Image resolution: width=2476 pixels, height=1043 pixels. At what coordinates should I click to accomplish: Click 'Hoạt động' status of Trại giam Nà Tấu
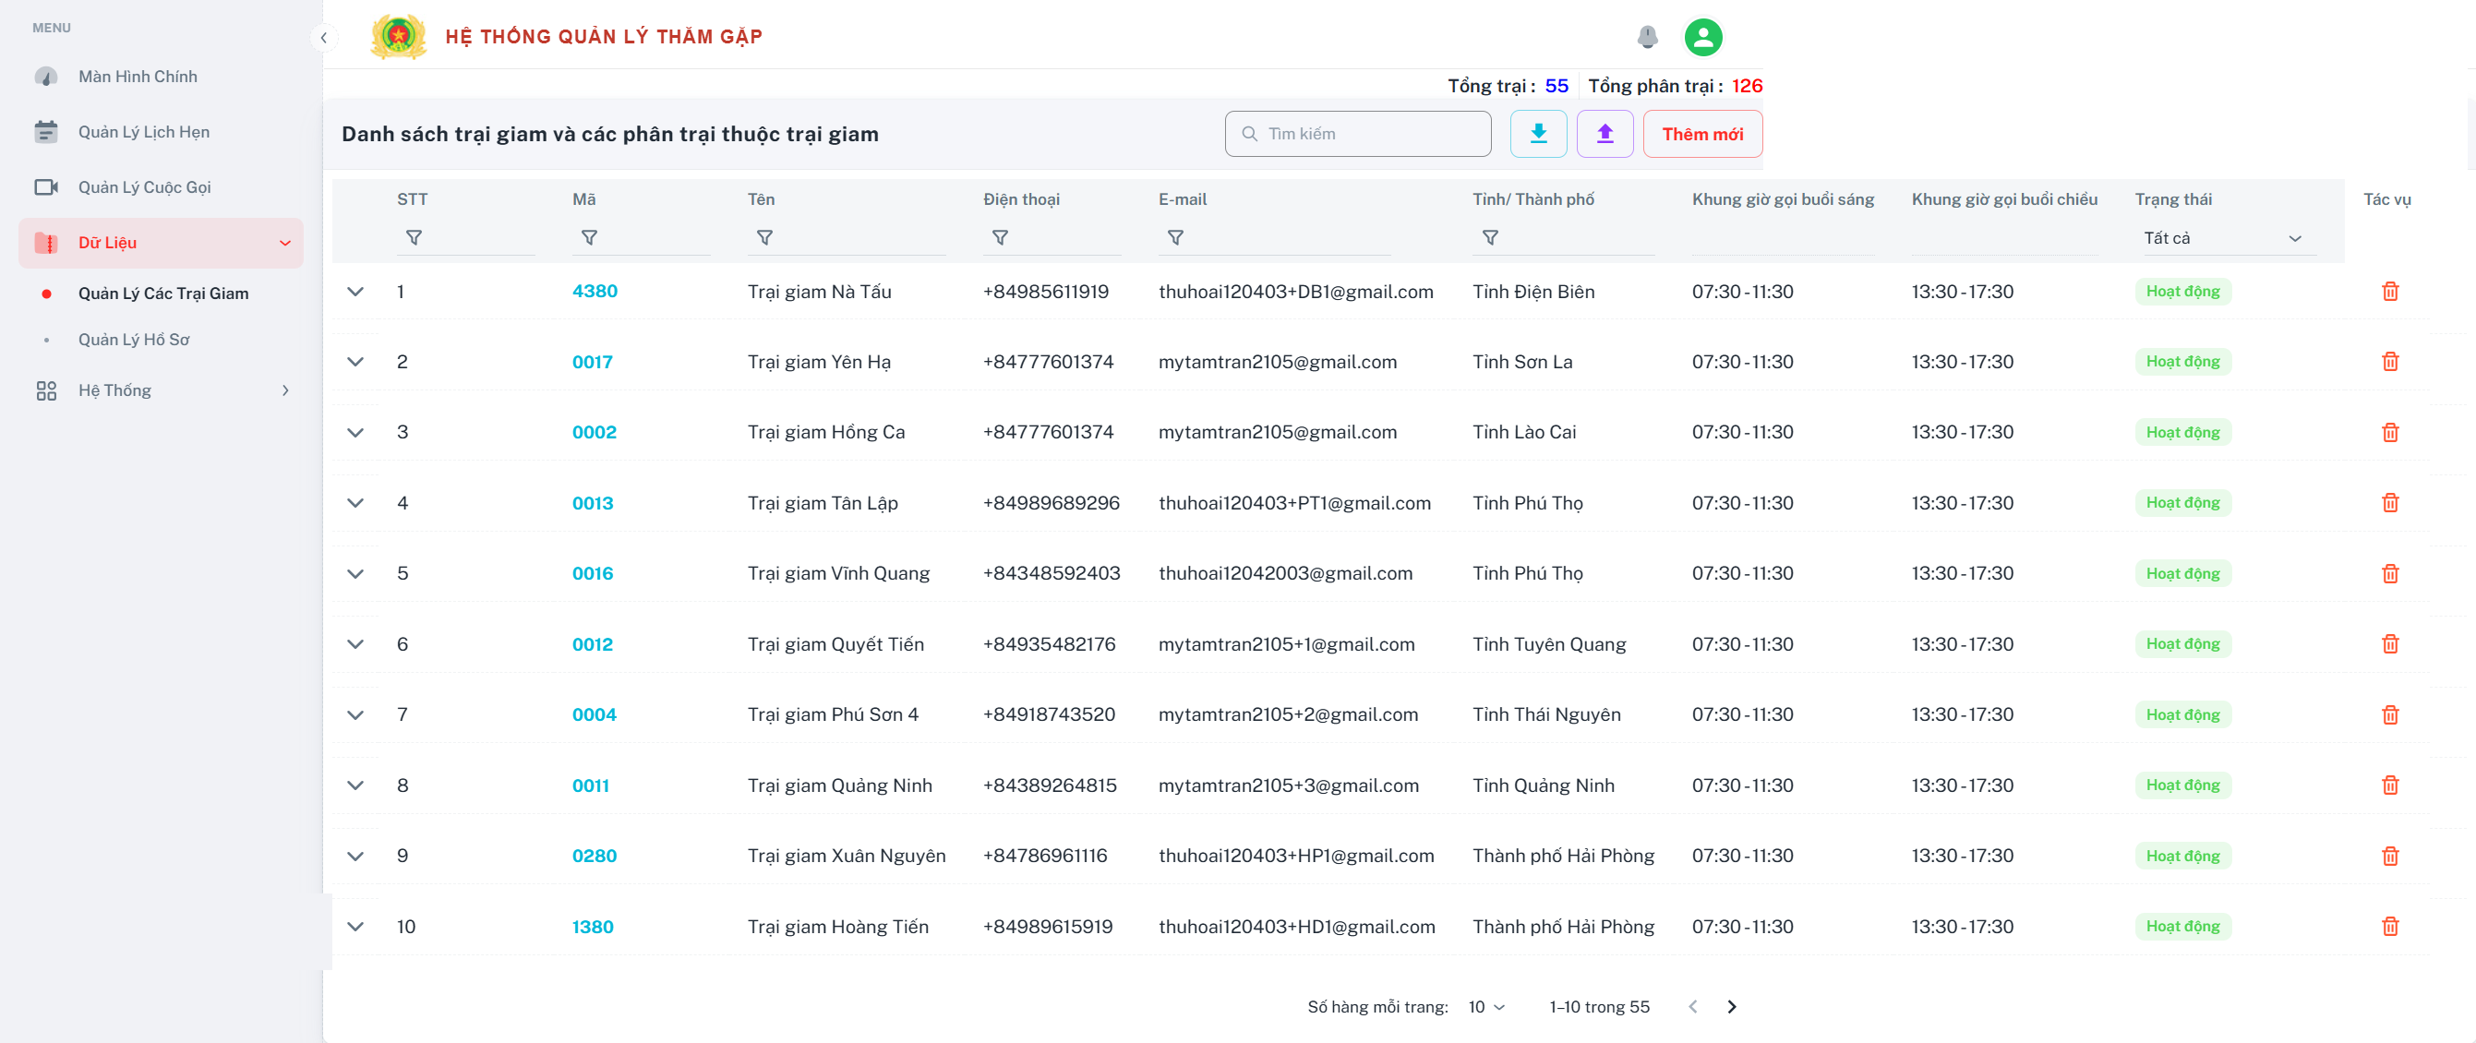pyautogui.click(x=2182, y=292)
